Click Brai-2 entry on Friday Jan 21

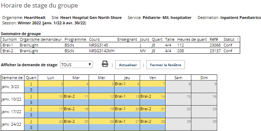pos(146,109)
